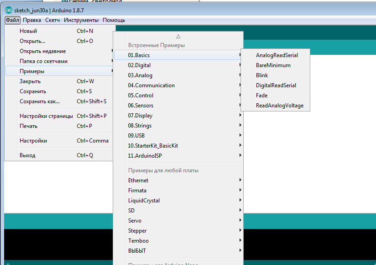Expand the Ethernet library examples
The image size is (376, 265).
coord(178,180)
